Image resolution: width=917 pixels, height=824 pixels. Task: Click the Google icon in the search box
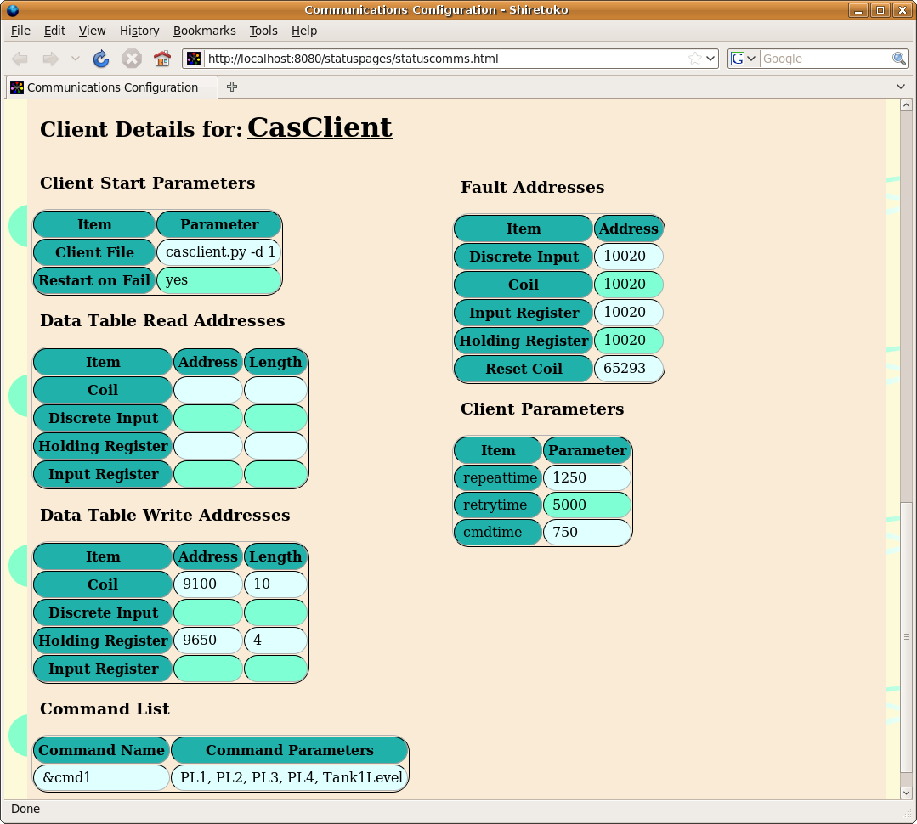pyautogui.click(x=739, y=59)
